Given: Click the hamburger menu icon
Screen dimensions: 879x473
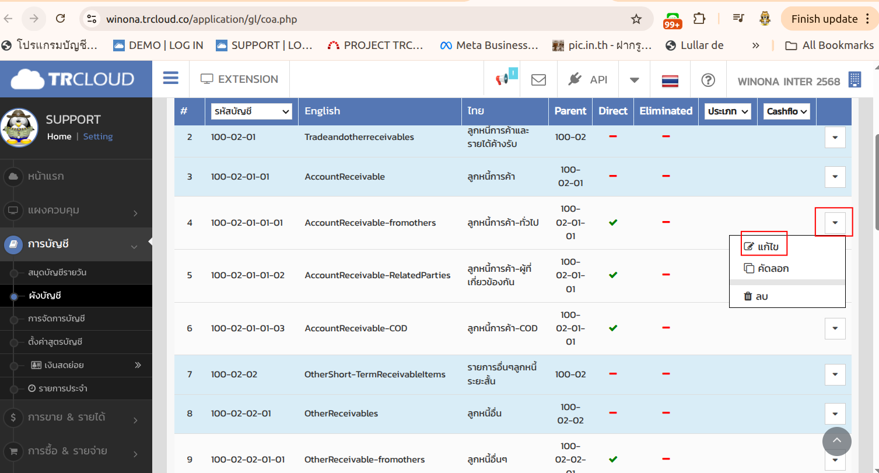Looking at the screenshot, I should click(x=171, y=79).
